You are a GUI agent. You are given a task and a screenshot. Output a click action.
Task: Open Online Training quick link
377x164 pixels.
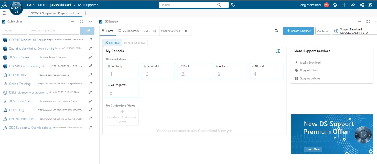click(x=20, y=84)
